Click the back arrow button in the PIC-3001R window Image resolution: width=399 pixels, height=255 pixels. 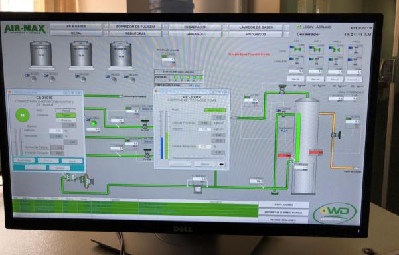click(221, 165)
